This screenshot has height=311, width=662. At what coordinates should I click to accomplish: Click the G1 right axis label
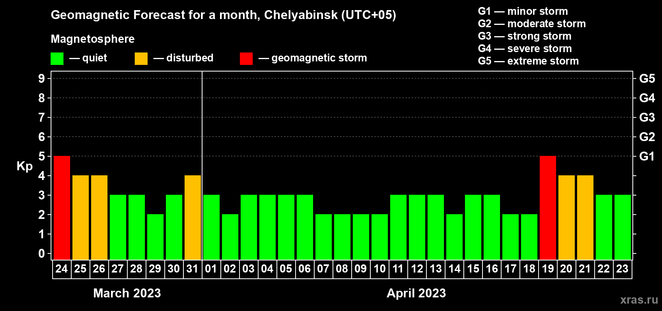pyautogui.click(x=647, y=156)
